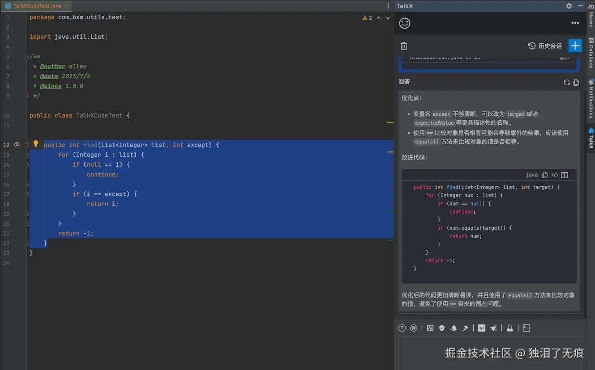Insert code using the </> icon in code block

click(555, 175)
